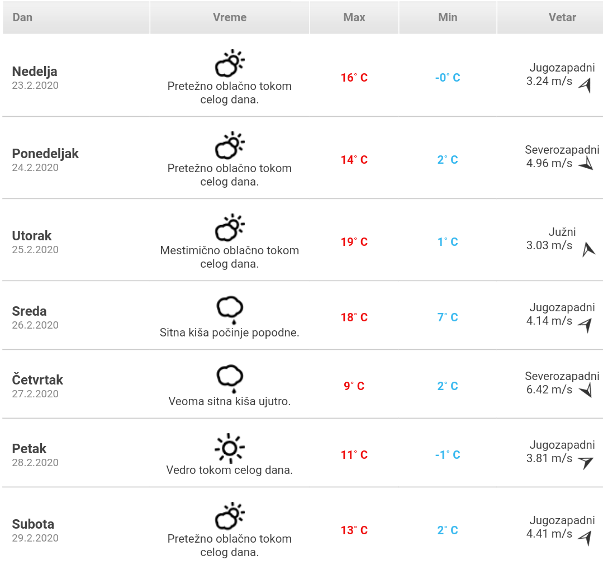Click the Vreme column header
The width and height of the screenshot is (603, 565).
(x=230, y=17)
